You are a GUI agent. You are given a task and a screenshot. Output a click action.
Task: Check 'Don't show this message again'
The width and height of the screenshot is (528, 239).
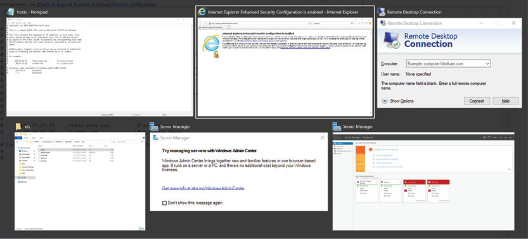[x=164, y=203]
